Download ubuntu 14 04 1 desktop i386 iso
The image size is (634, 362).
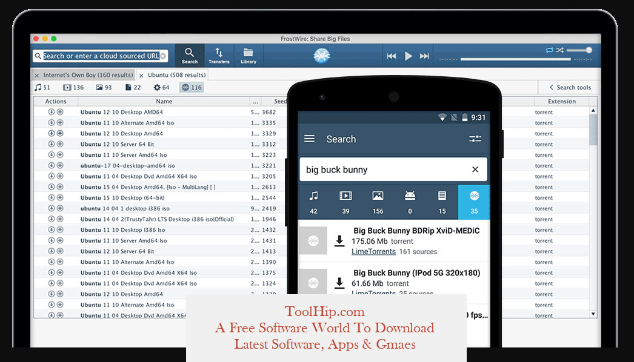coord(52,208)
